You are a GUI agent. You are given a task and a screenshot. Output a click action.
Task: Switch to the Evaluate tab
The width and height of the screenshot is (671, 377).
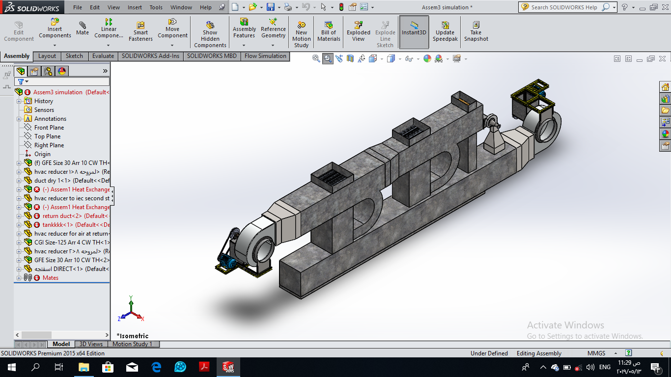(103, 56)
